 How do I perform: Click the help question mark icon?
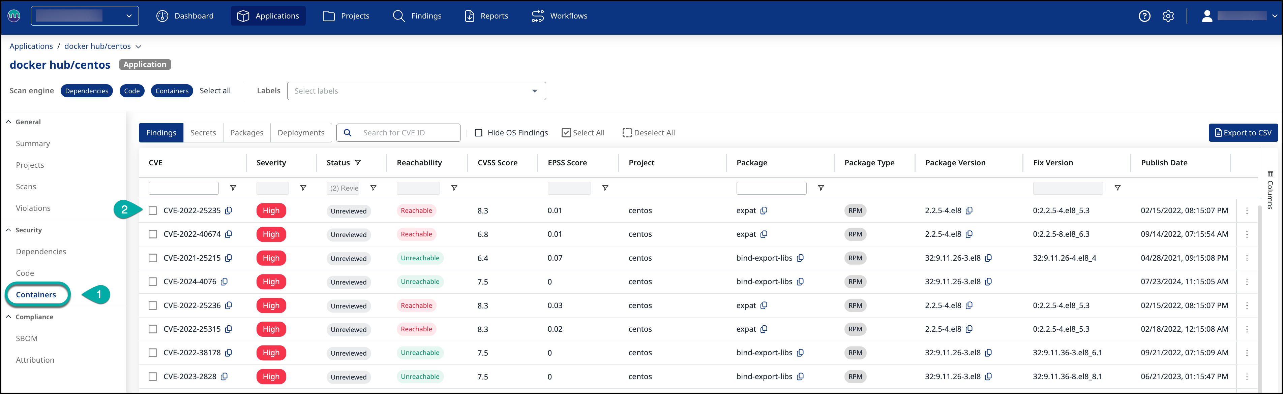click(1144, 16)
